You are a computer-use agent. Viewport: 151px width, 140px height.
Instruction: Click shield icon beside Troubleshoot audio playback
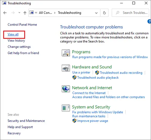click(74, 78)
